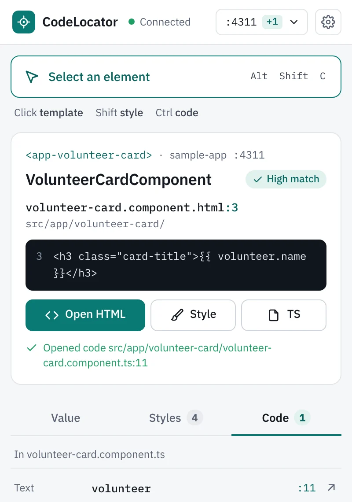The image size is (352, 502).
Task: Open settings with the gear icon
Action: [x=328, y=22]
